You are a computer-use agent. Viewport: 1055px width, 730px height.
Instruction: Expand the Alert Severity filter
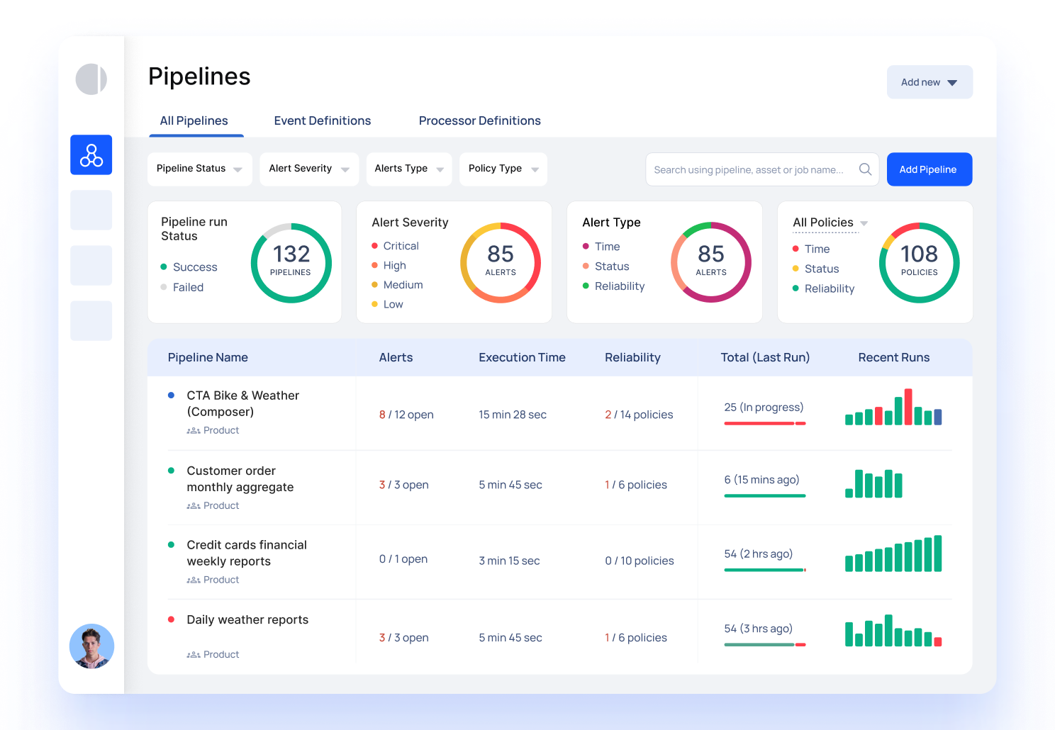(308, 169)
